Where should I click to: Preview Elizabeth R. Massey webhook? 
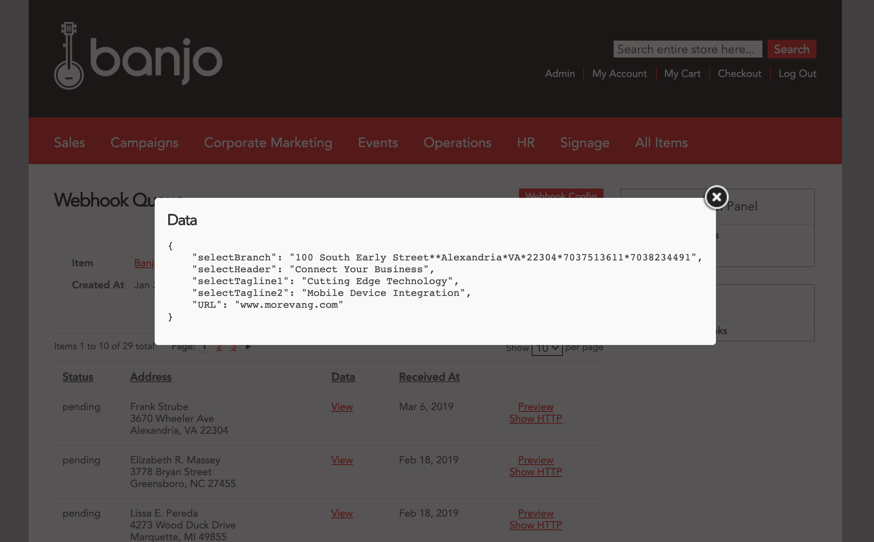(x=535, y=460)
